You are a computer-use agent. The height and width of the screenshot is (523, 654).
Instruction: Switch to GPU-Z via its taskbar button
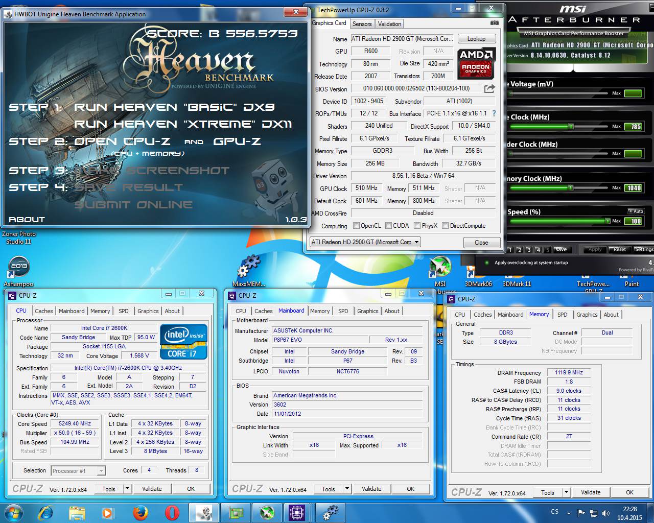pos(236,512)
